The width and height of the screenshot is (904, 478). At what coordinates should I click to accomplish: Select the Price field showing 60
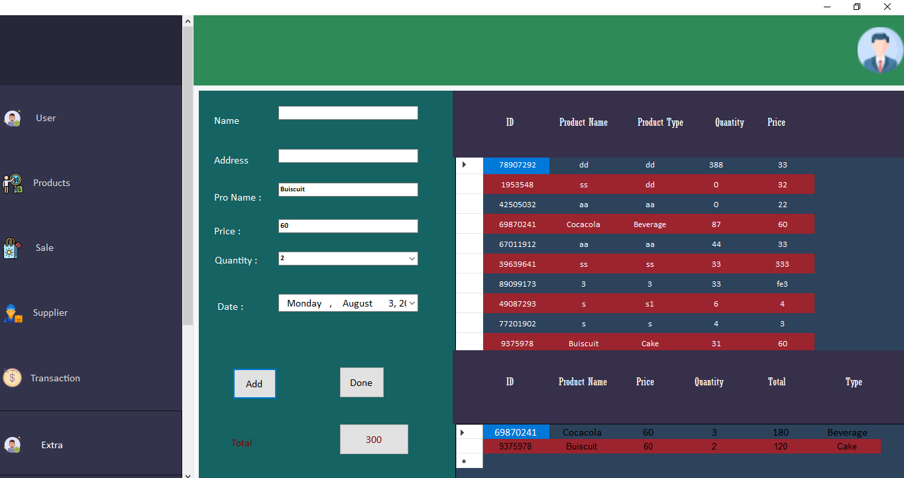coord(347,226)
